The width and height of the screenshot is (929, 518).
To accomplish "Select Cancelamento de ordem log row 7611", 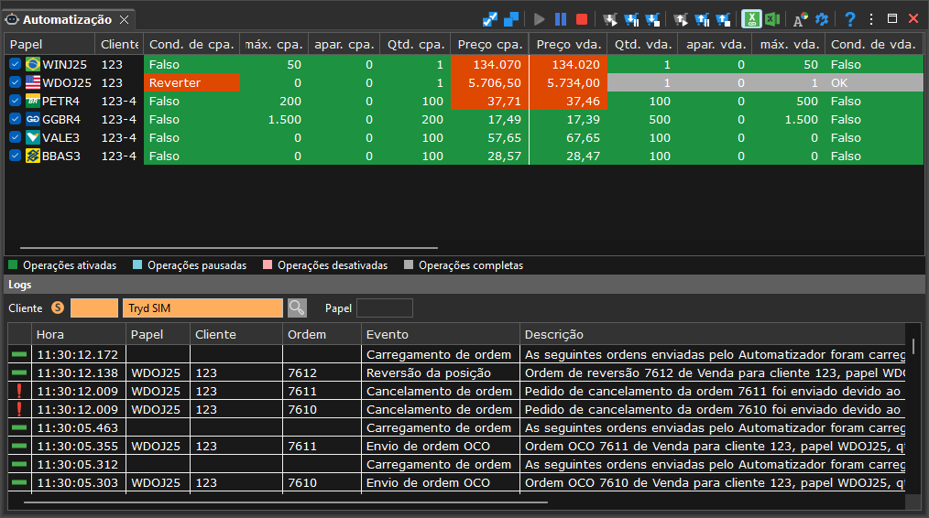I will click(456, 392).
